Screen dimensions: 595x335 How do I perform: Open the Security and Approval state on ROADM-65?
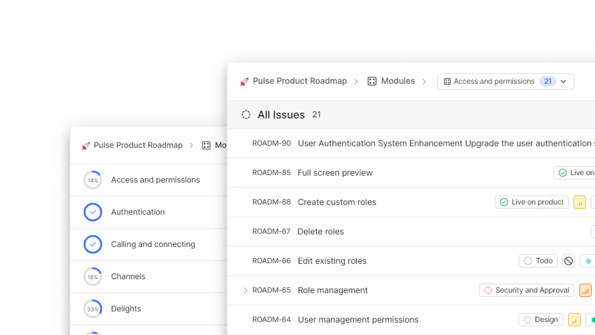(x=527, y=290)
